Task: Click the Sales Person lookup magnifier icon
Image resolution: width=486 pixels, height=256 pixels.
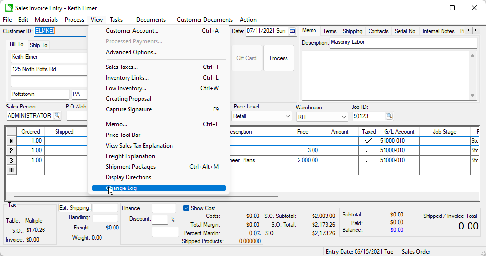Action: pyautogui.click(x=57, y=116)
